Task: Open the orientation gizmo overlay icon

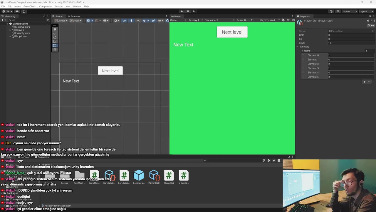Action: [167, 20]
